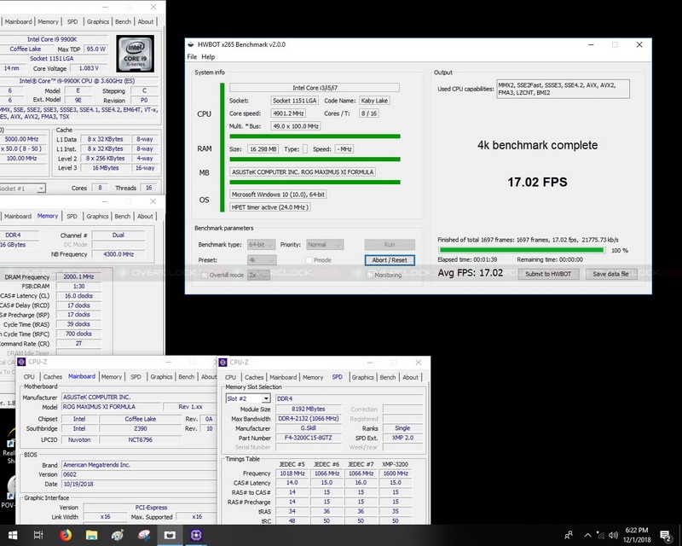This screenshot has height=546, width=682.
Task: Click the NB Frequency 4300.0 MHz value
Action: pyautogui.click(x=118, y=254)
